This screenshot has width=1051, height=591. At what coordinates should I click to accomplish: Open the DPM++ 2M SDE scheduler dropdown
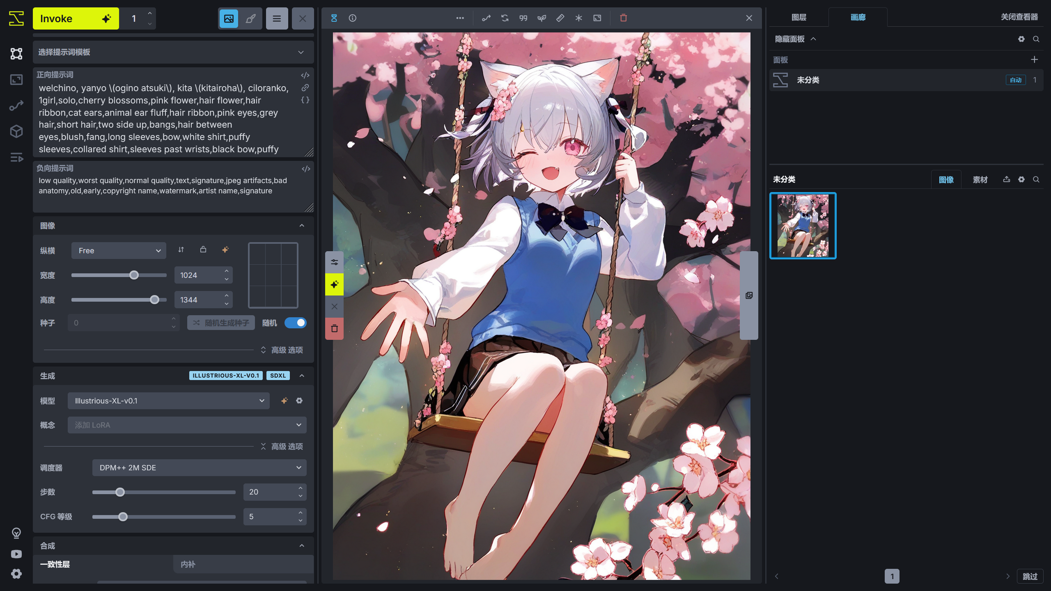199,468
